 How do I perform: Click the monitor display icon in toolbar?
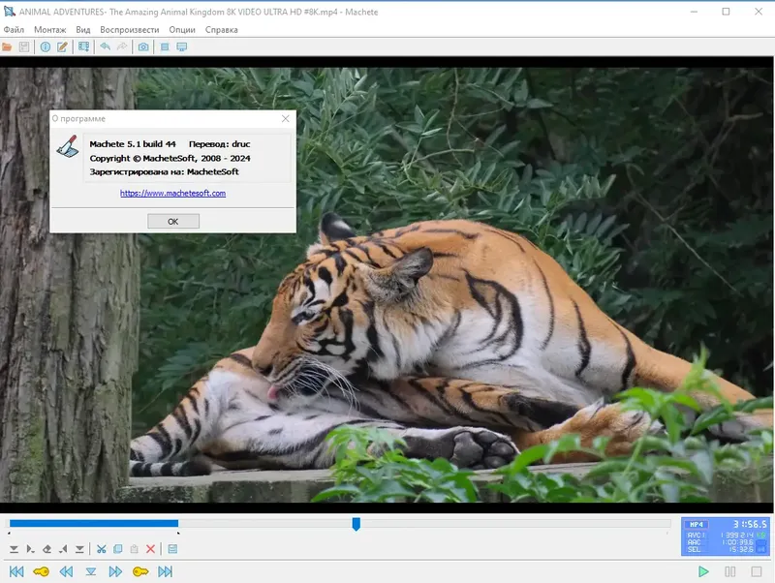(x=181, y=46)
